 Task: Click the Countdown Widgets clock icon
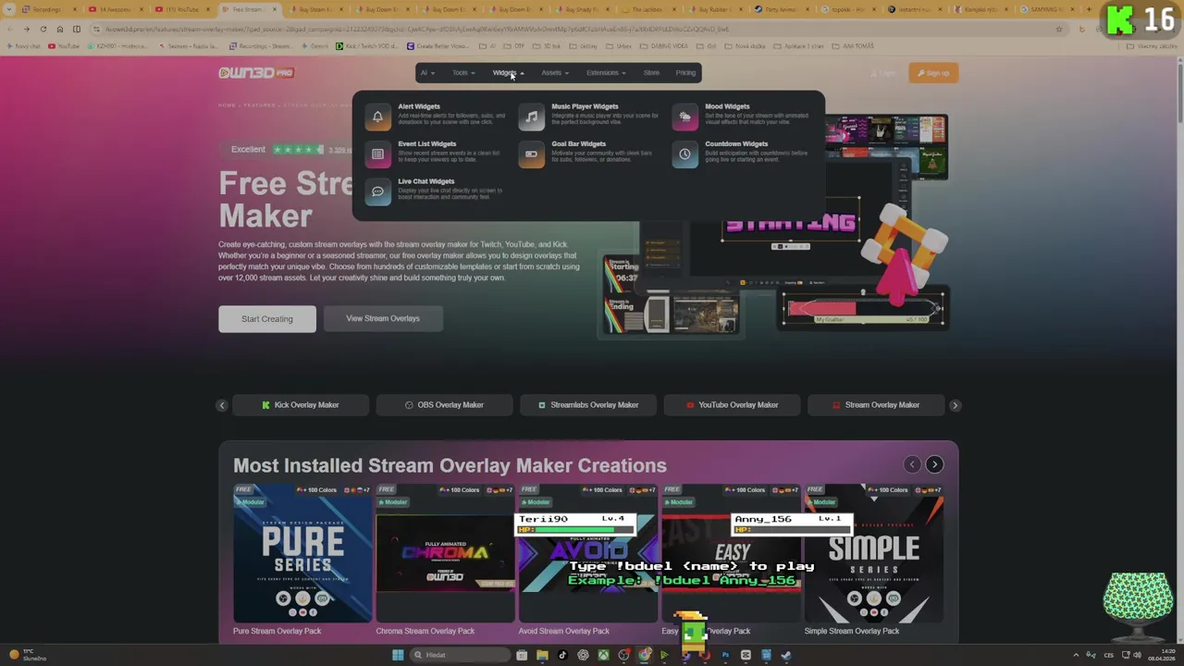684,154
